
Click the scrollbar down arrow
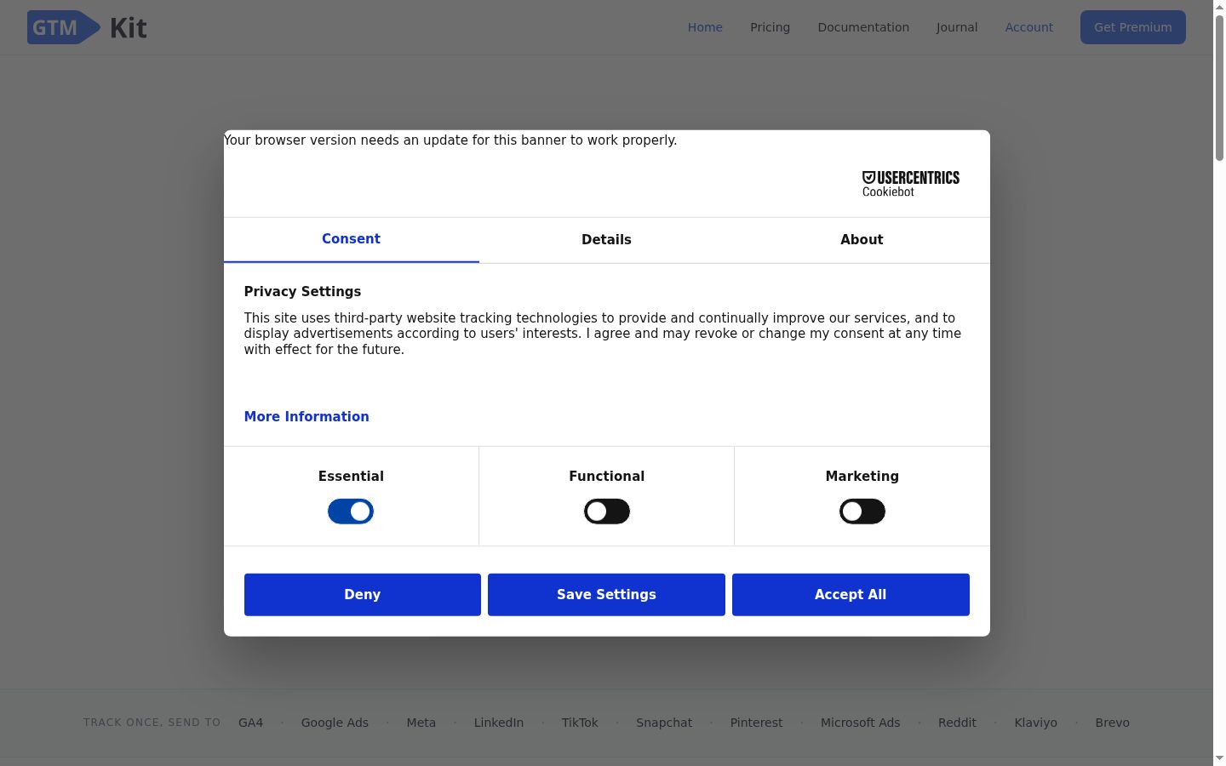[1219, 758]
